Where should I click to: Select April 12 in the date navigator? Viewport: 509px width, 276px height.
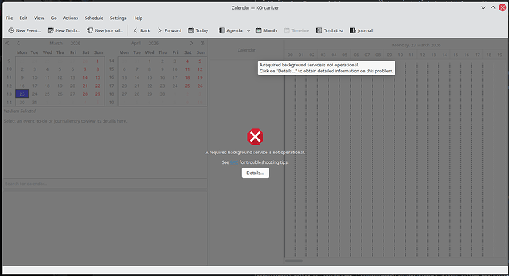click(x=200, y=69)
